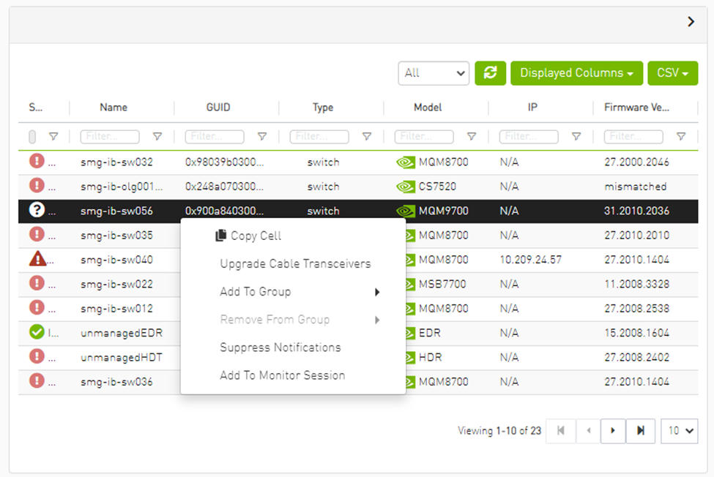Click the GUID column filter input field

pyautogui.click(x=214, y=136)
